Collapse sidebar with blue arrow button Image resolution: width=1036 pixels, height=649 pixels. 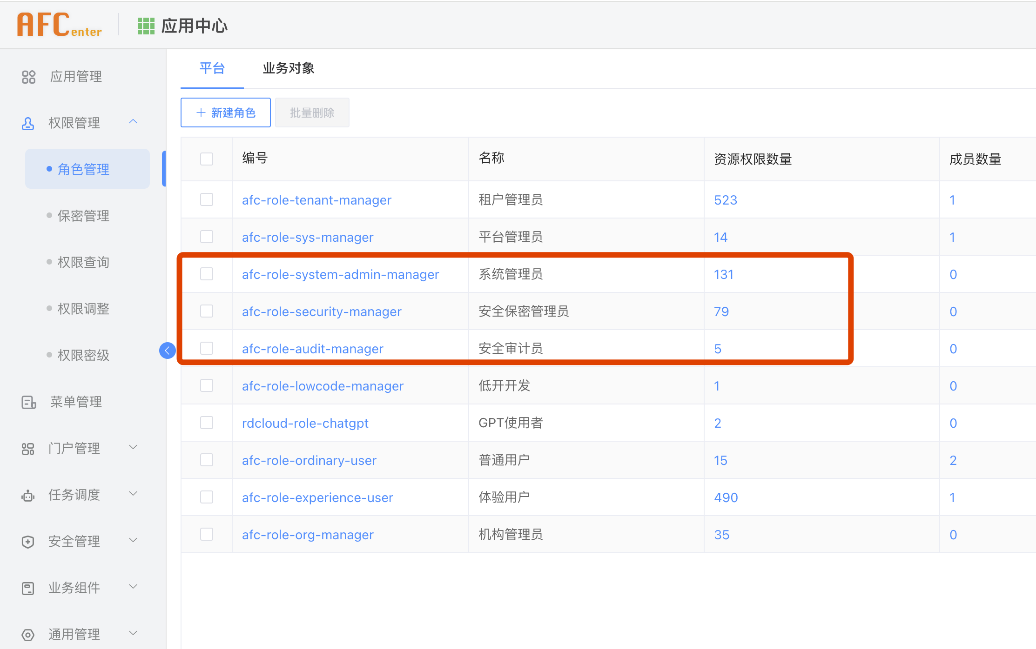(167, 351)
